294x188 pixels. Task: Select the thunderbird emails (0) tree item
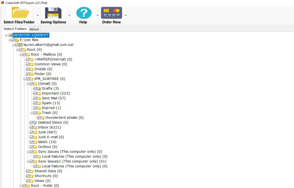[x=65, y=118]
